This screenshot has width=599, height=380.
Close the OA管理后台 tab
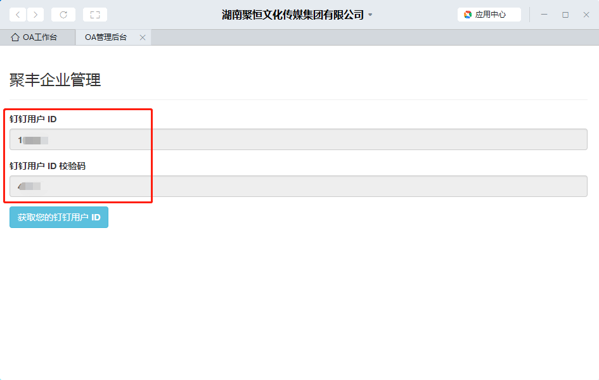(x=143, y=37)
